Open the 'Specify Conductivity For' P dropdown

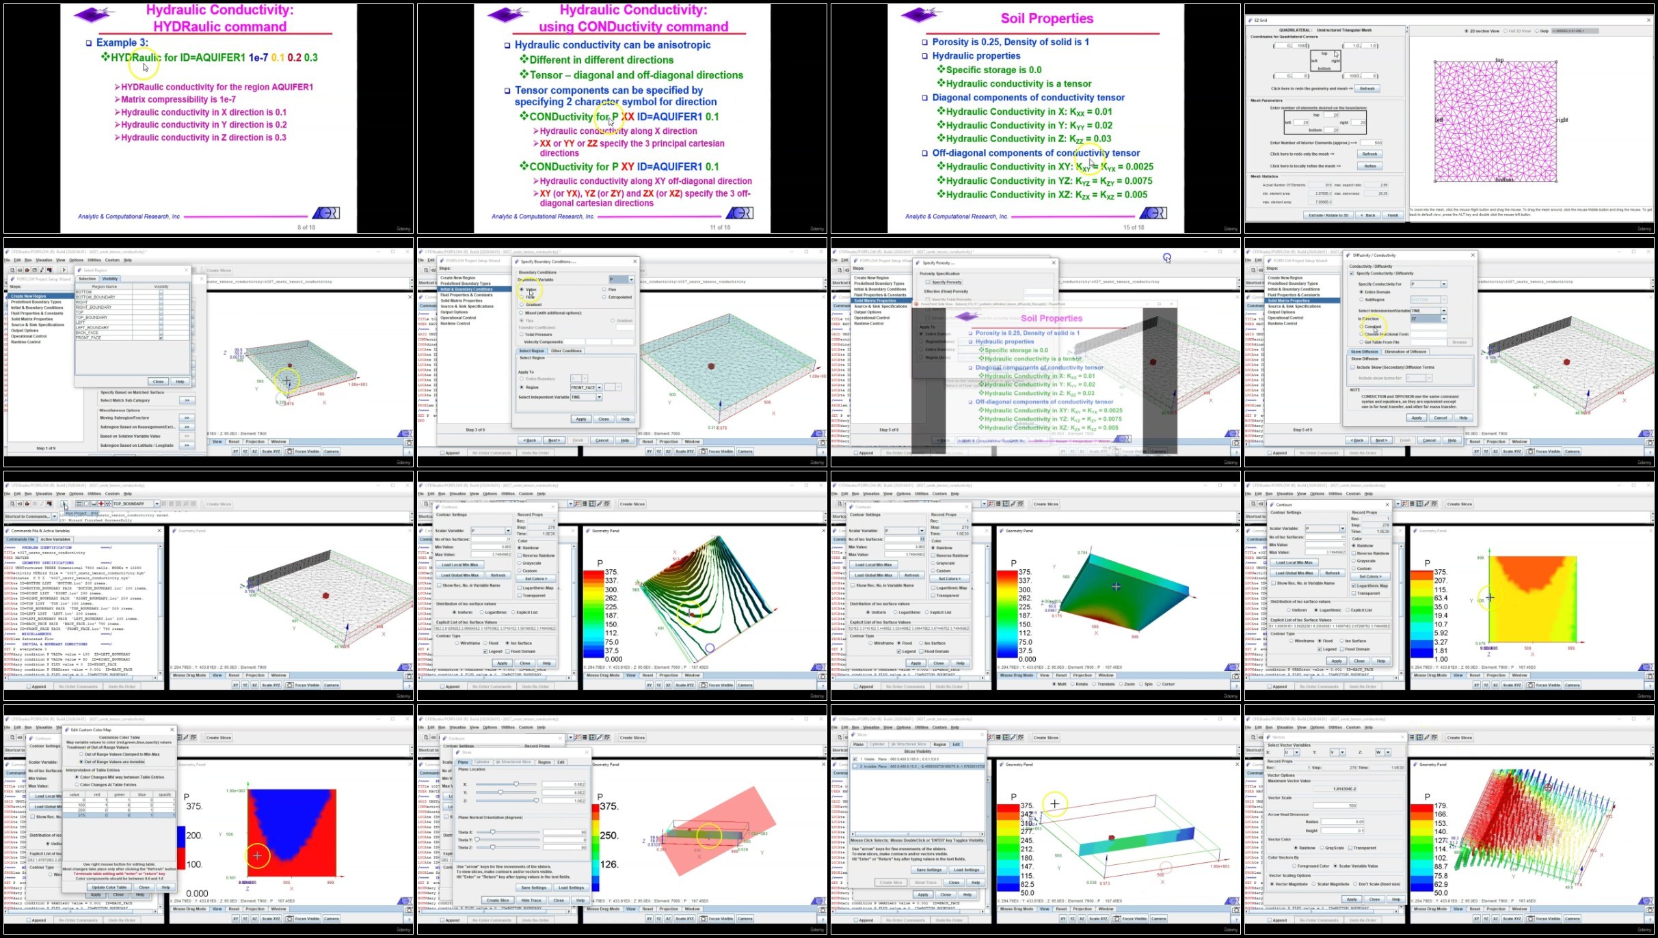click(1444, 284)
